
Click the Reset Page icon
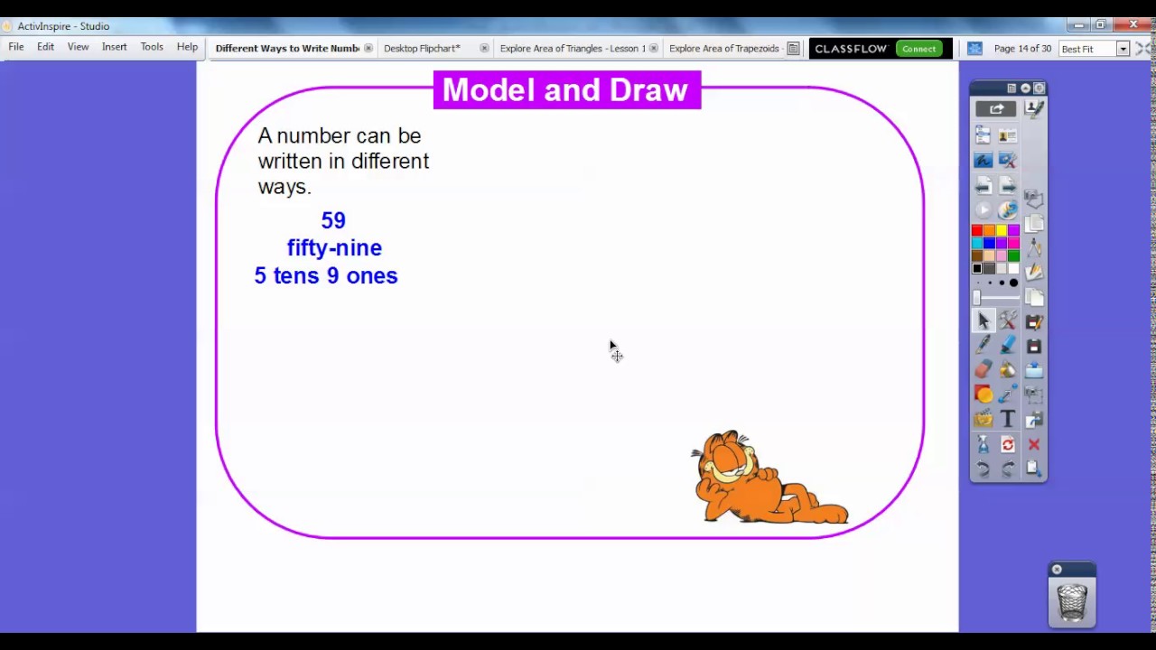pos(1008,444)
